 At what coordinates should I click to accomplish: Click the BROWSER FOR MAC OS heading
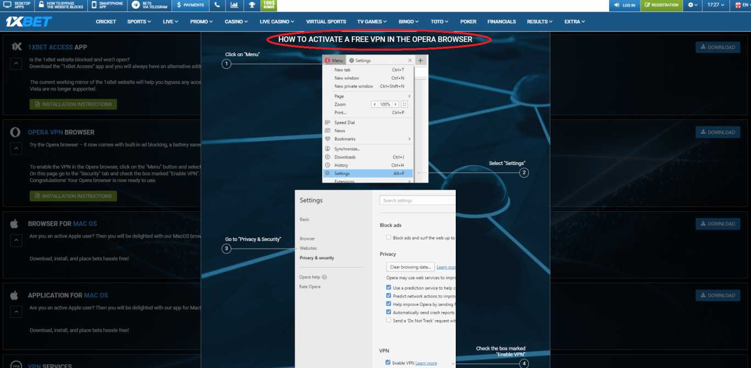tap(63, 224)
